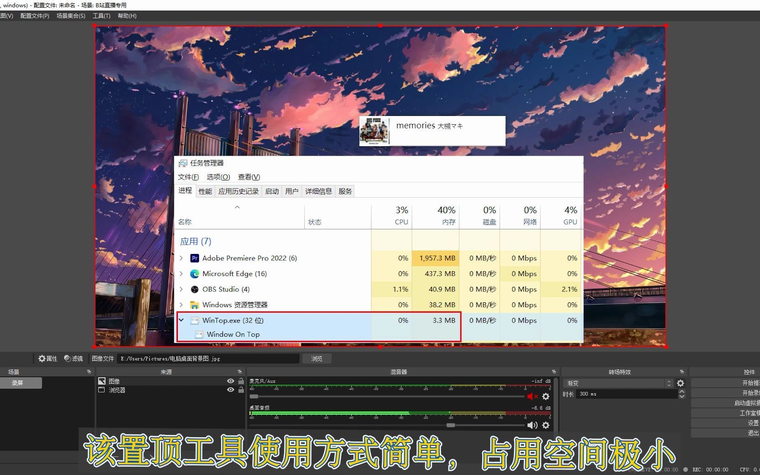Click the 工作室模式 button

[725, 413]
